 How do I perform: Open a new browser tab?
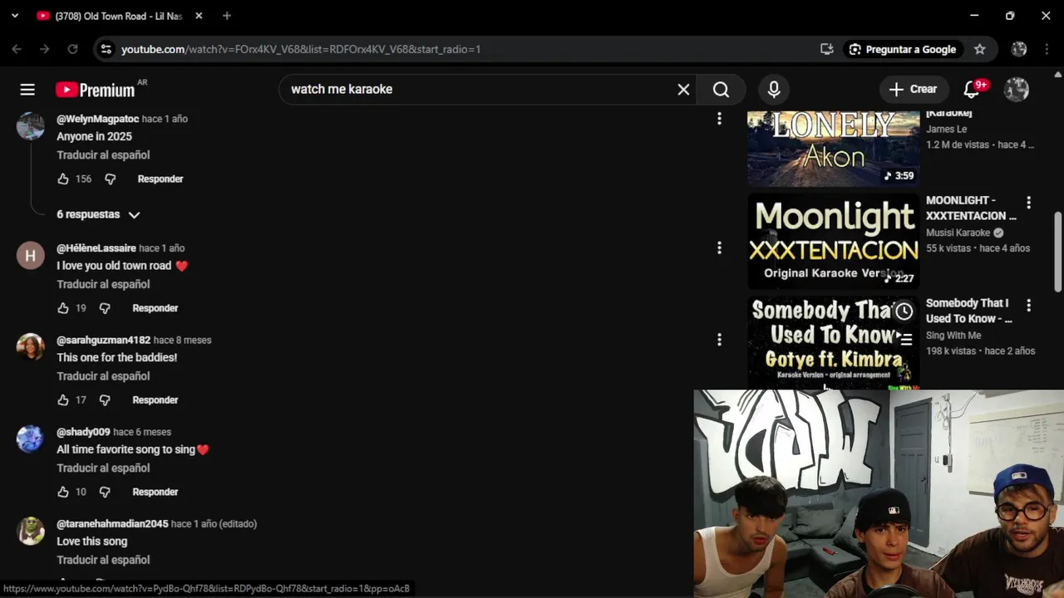point(227,16)
